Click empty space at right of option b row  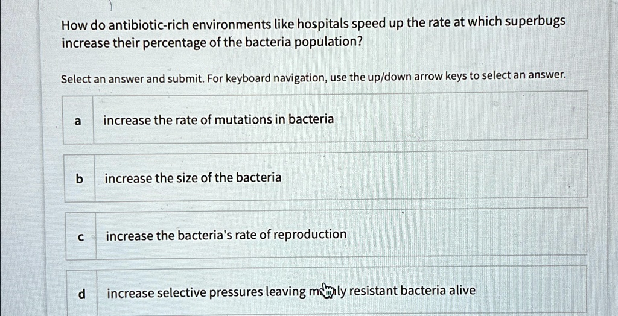tap(433, 177)
